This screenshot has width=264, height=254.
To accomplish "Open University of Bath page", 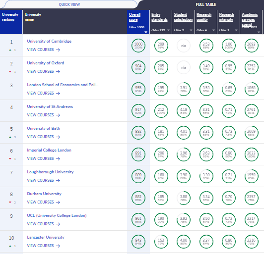I will (44, 128).
